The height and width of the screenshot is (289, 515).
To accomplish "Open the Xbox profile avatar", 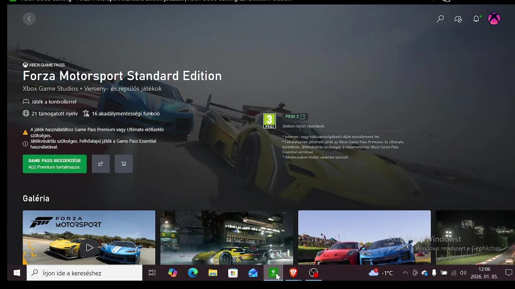I will pyautogui.click(x=494, y=18).
